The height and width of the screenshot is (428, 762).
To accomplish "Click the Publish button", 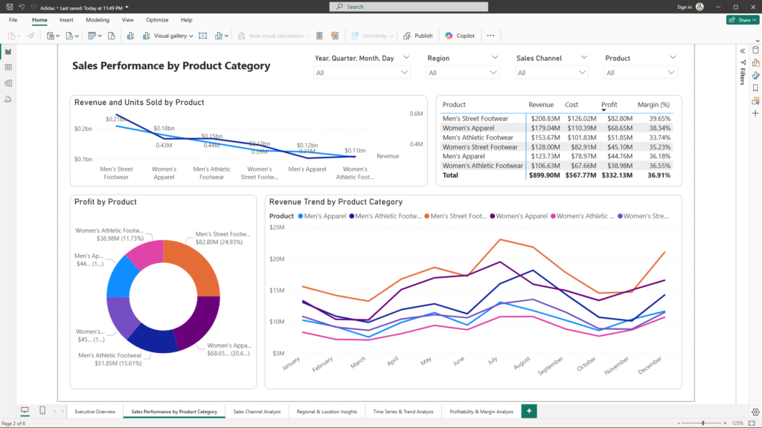I will 417,36.
